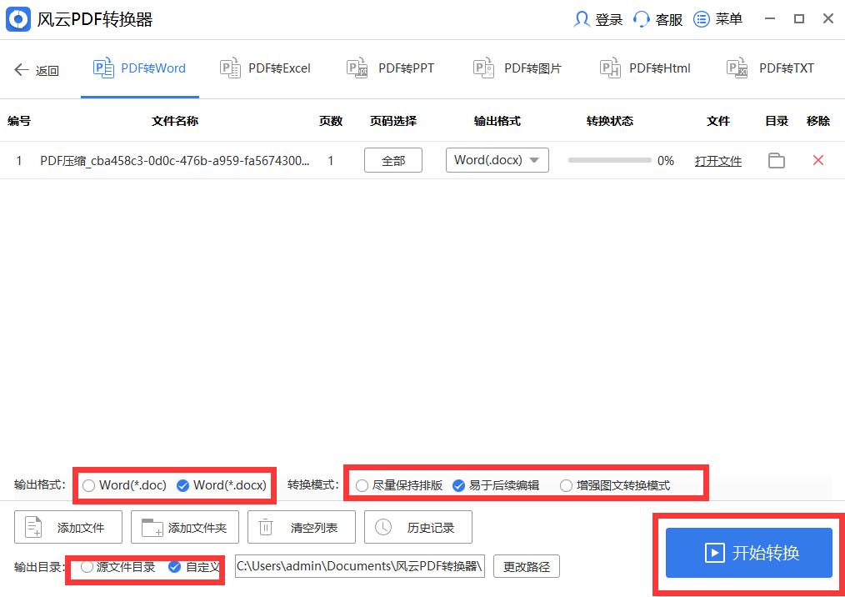Open output folder icon for row 1
The height and width of the screenshot is (597, 845).
click(776, 160)
